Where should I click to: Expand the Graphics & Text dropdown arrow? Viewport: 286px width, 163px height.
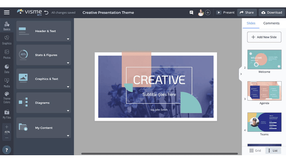pos(68,87)
